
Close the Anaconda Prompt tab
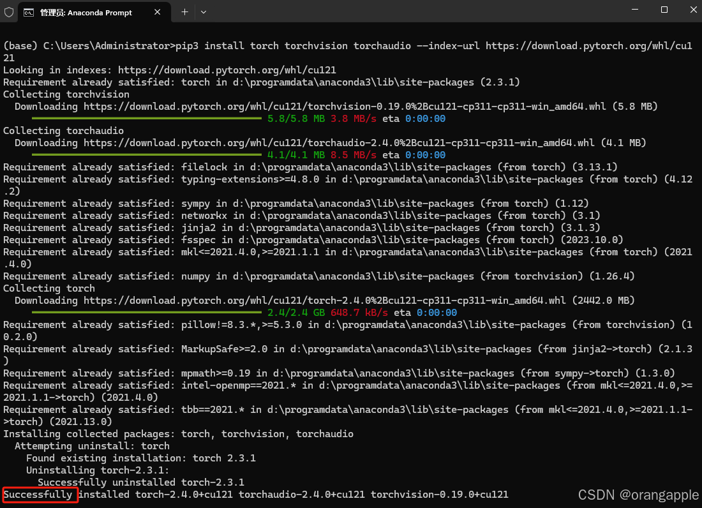(157, 12)
